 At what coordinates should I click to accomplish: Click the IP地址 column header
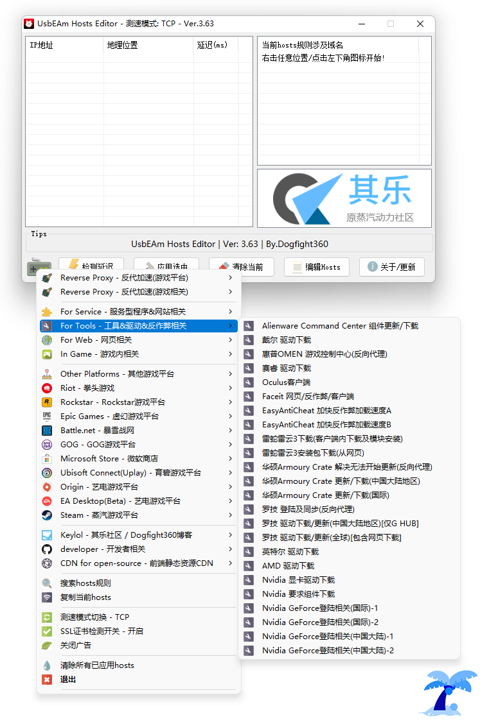click(x=64, y=45)
